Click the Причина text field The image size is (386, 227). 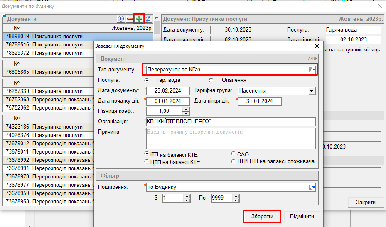[231, 138]
